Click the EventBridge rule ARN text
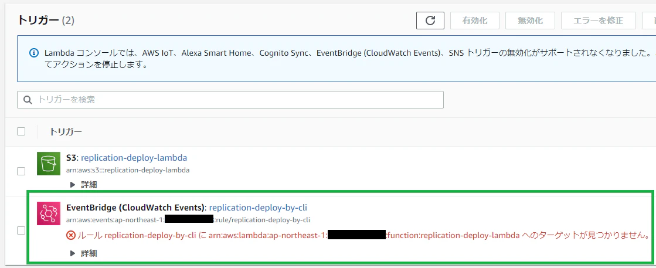This screenshot has width=656, height=268. [x=188, y=219]
